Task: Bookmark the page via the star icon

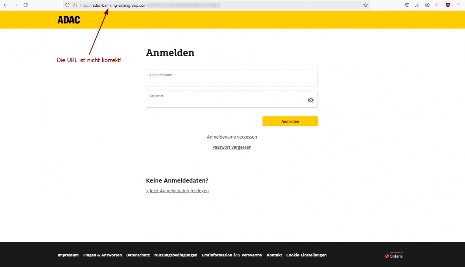Action: click(365, 5)
